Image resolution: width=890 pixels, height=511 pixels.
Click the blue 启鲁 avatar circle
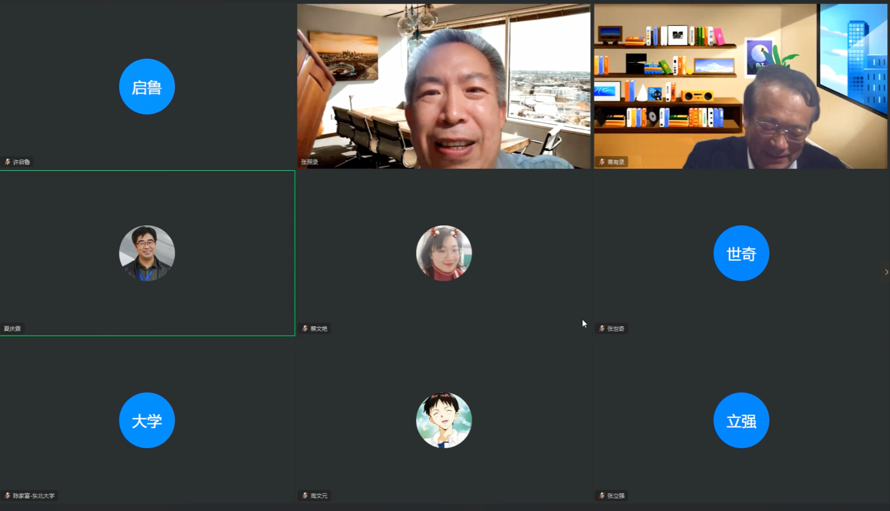(x=147, y=87)
